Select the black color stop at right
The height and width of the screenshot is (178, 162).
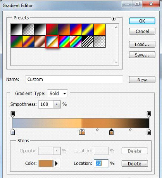click(x=149, y=132)
